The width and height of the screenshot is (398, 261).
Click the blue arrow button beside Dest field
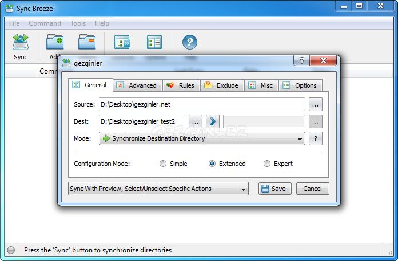(213, 121)
